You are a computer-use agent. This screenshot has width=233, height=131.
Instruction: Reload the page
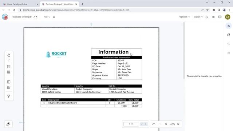[x=14, y=10]
